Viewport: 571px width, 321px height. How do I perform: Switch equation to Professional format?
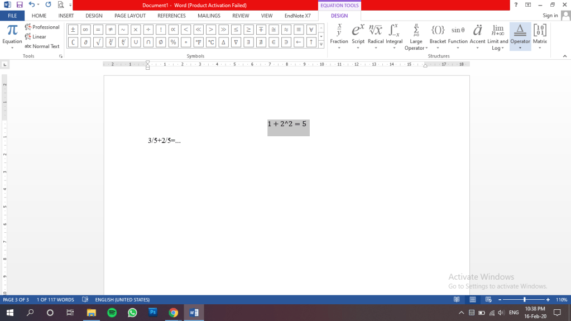pyautogui.click(x=42, y=27)
